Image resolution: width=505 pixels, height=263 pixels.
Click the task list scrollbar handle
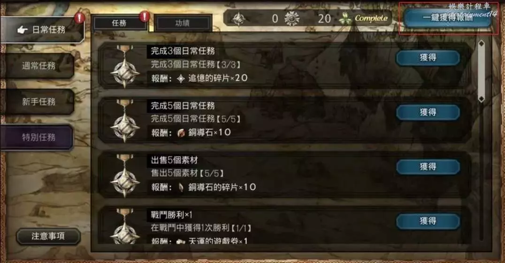pos(482,71)
